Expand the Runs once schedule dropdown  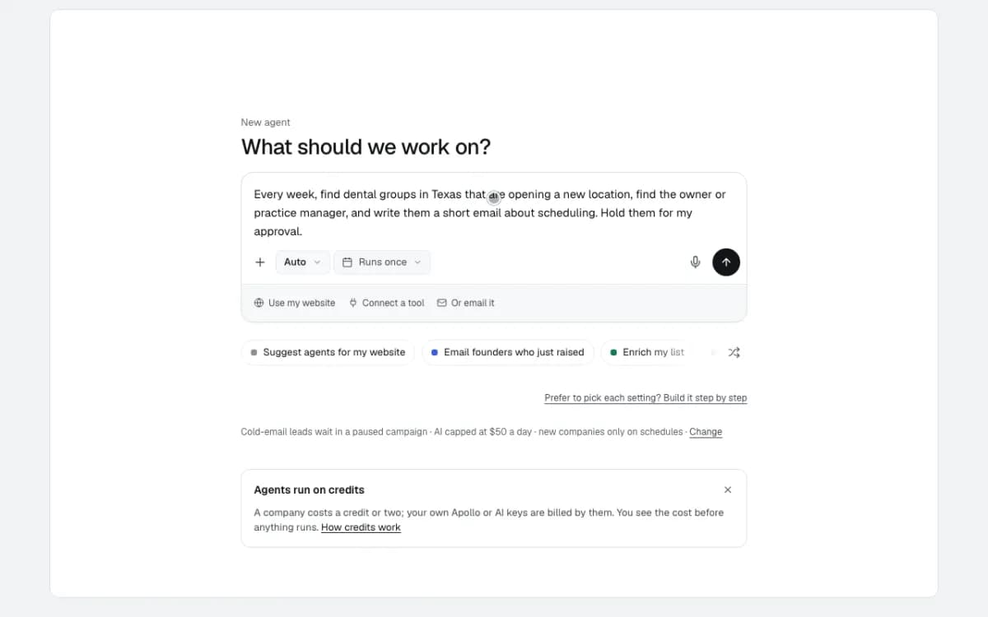tap(382, 262)
